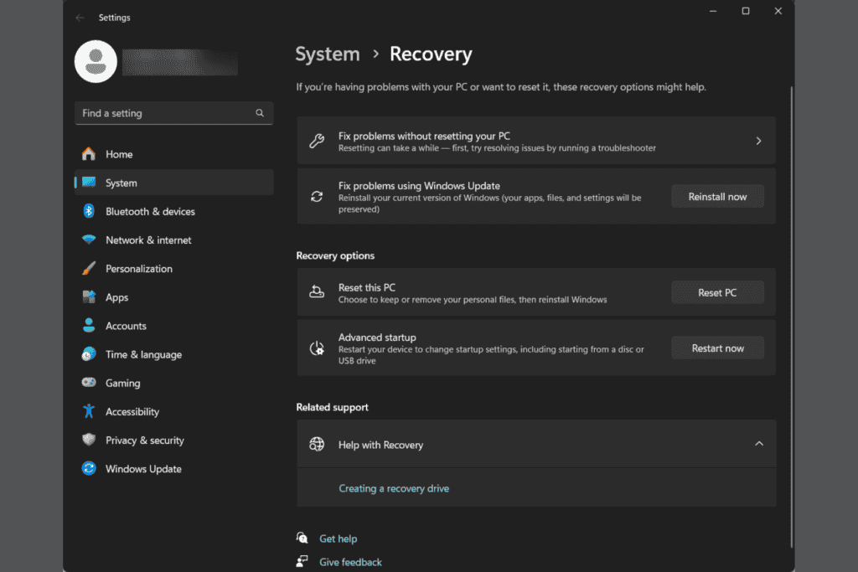Click the Reset PC button

[x=717, y=292]
